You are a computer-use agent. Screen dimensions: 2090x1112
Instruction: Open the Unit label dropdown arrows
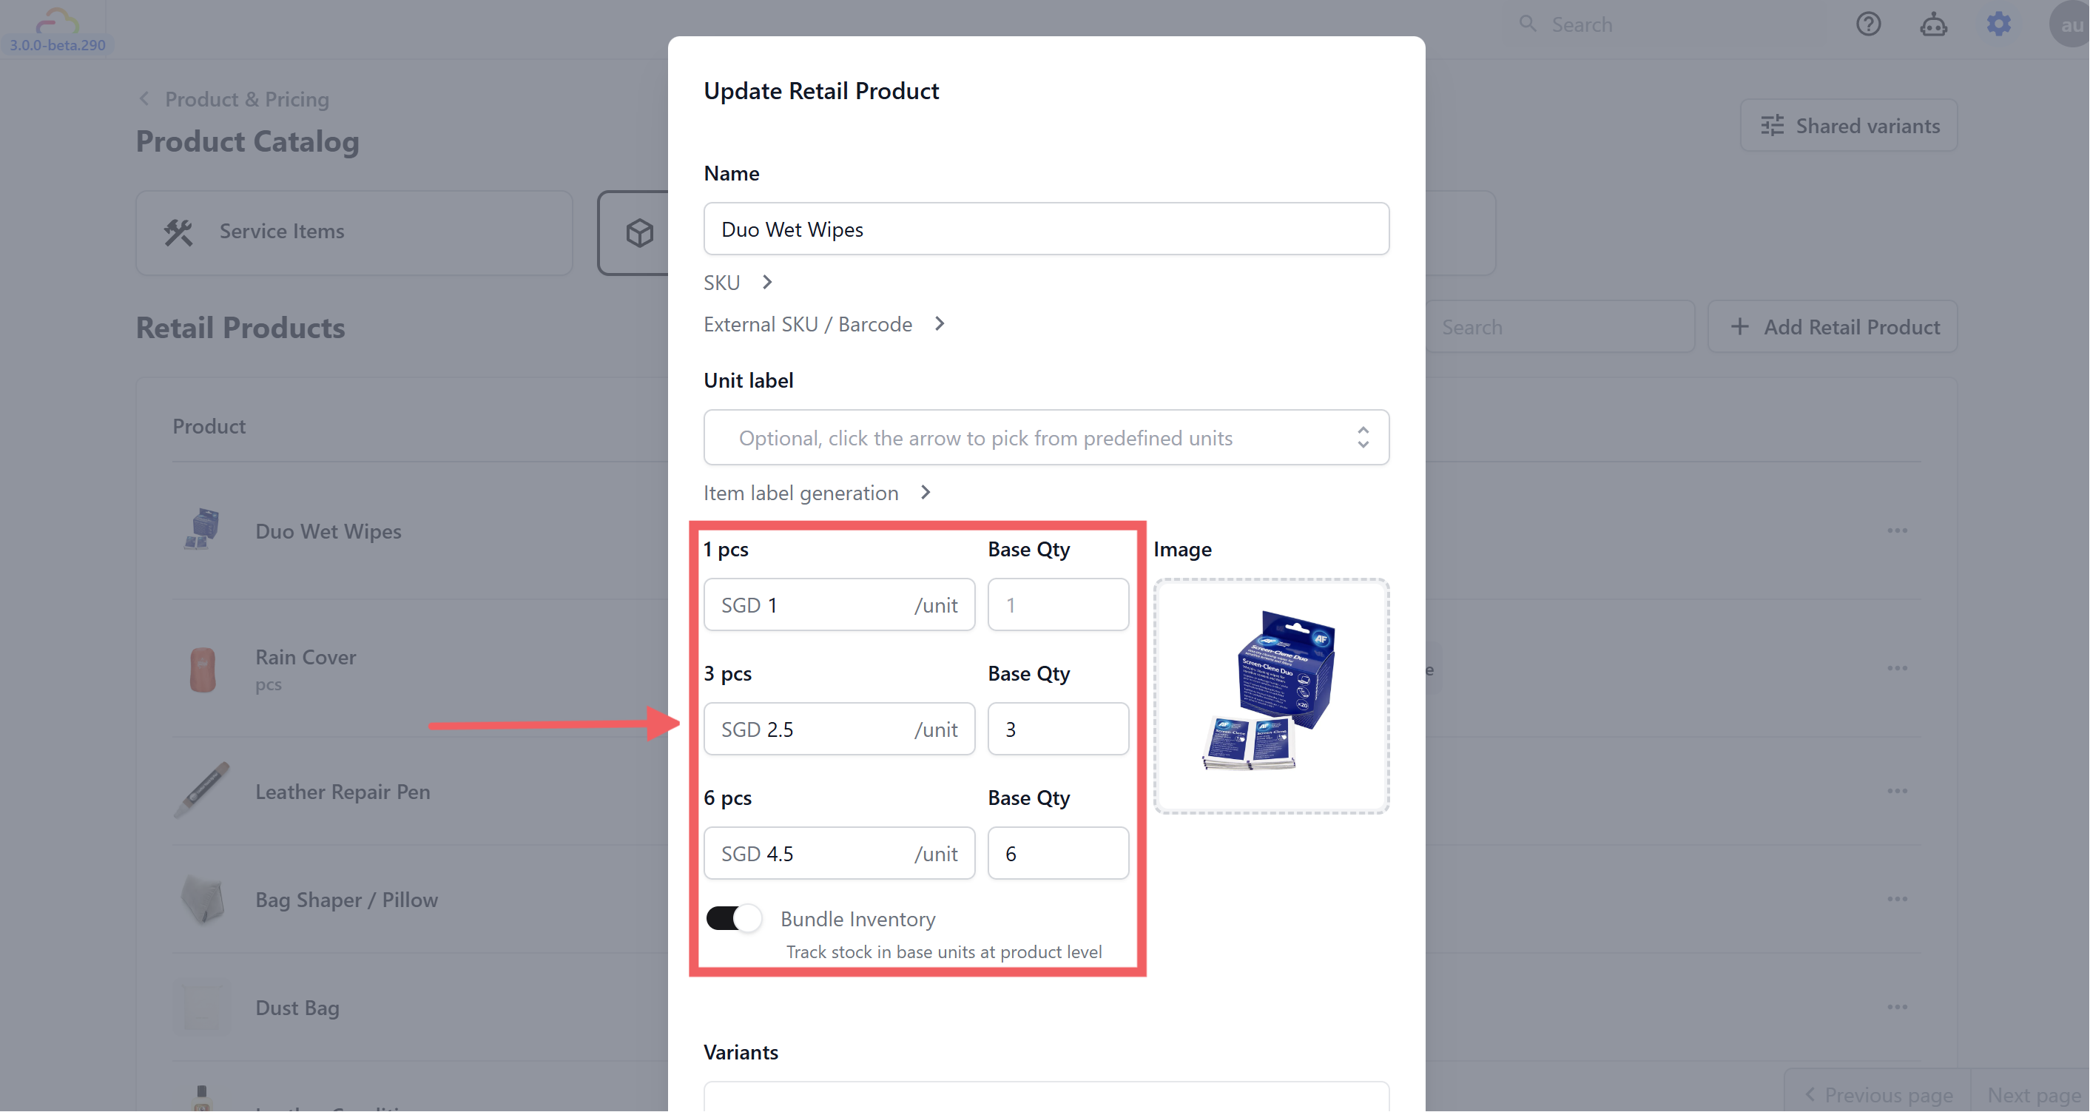pyautogui.click(x=1362, y=438)
